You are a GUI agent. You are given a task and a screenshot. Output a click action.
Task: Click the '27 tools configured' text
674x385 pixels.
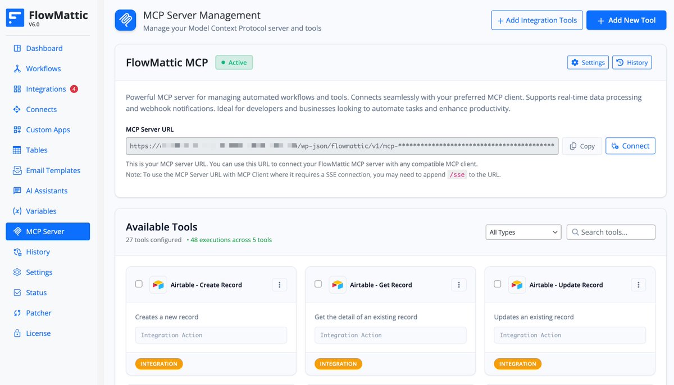pyautogui.click(x=153, y=240)
